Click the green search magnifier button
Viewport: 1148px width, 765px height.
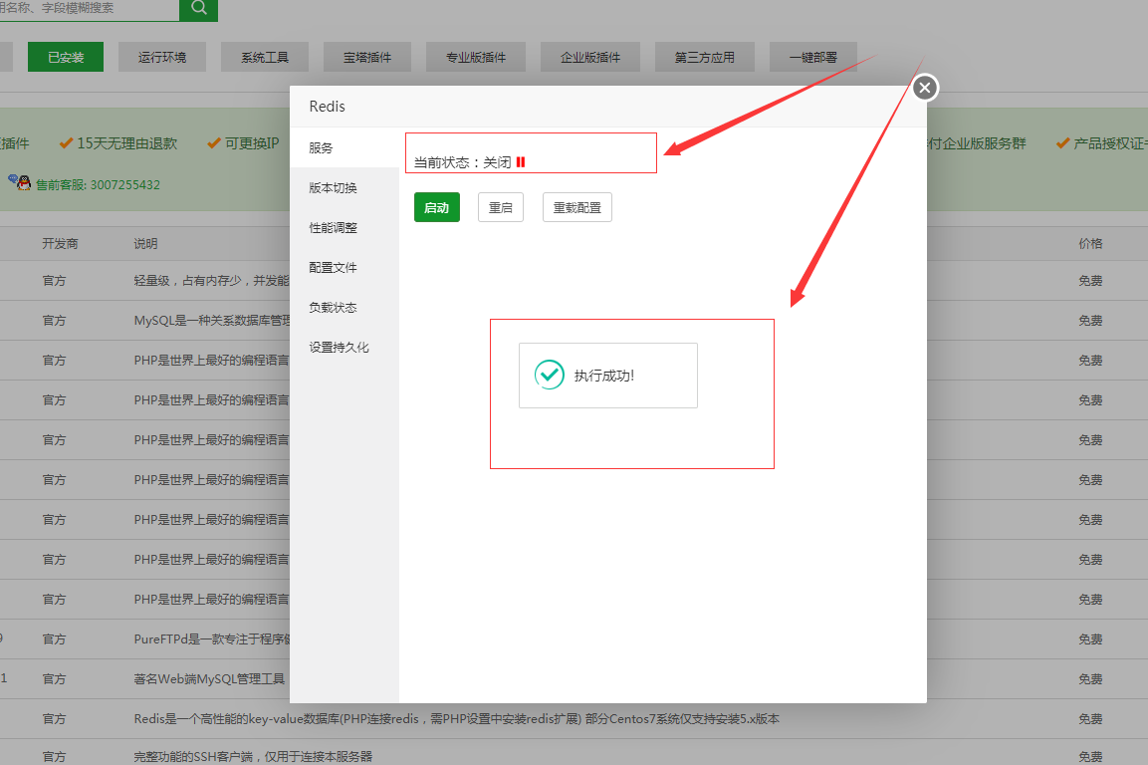(198, 9)
